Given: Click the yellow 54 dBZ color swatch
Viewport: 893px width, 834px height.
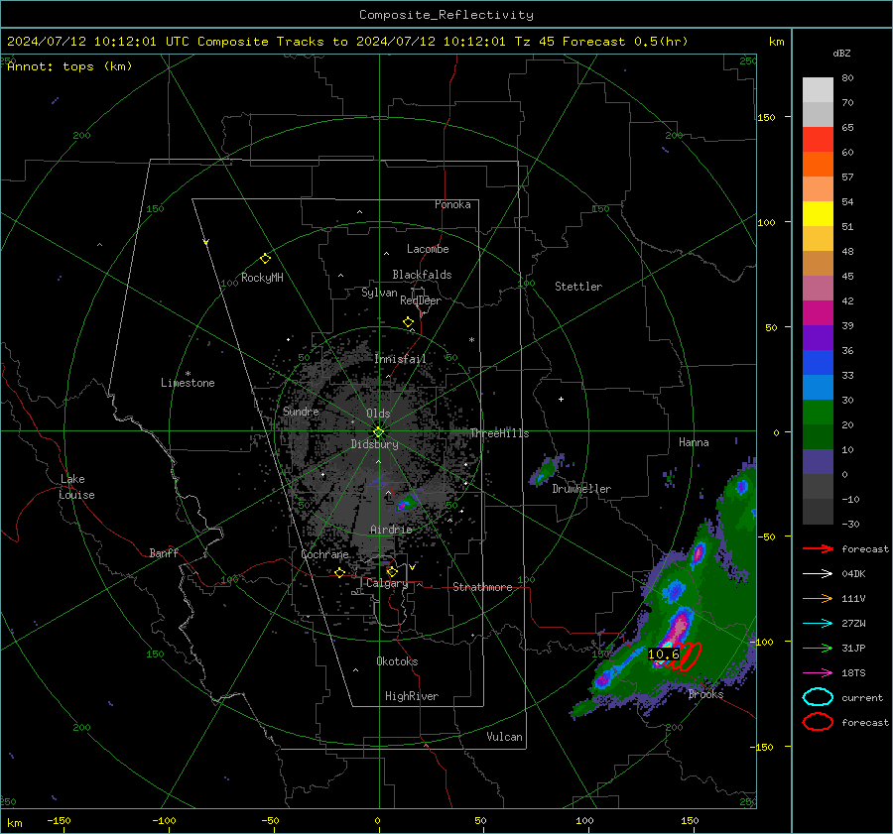Looking at the screenshot, I should pyautogui.click(x=818, y=213).
